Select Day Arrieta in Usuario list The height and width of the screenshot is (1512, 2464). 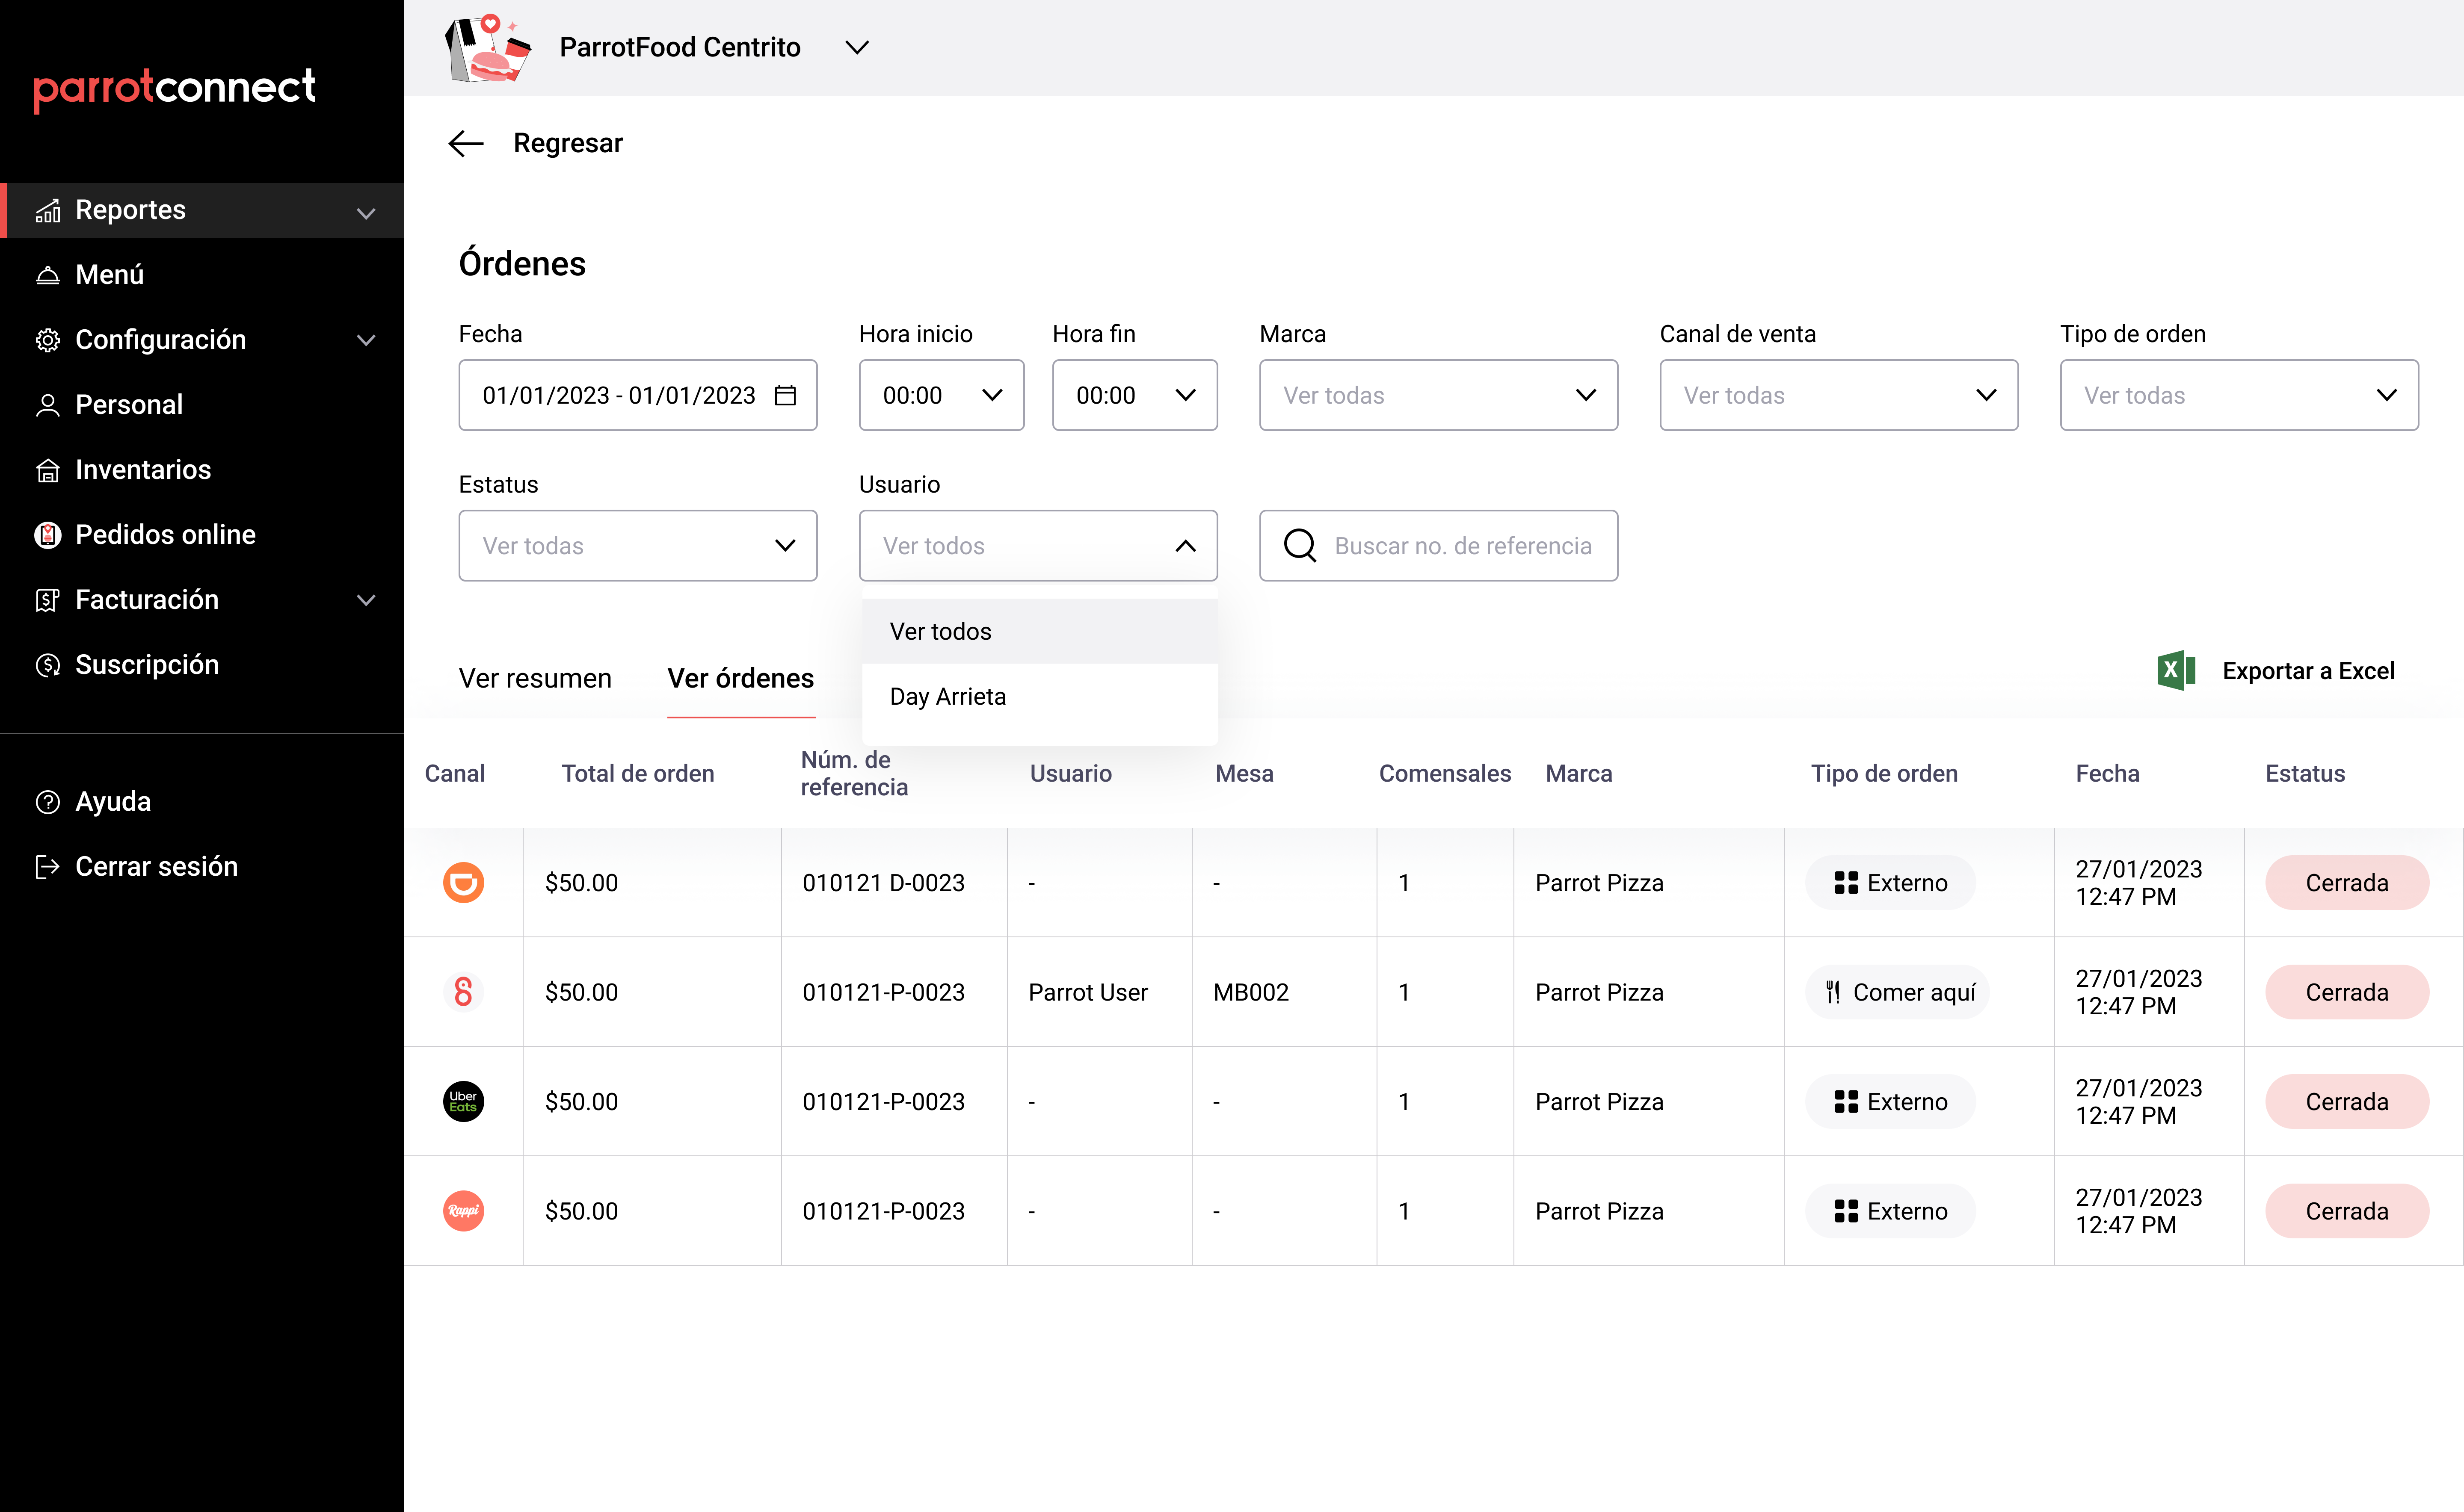(1040, 697)
